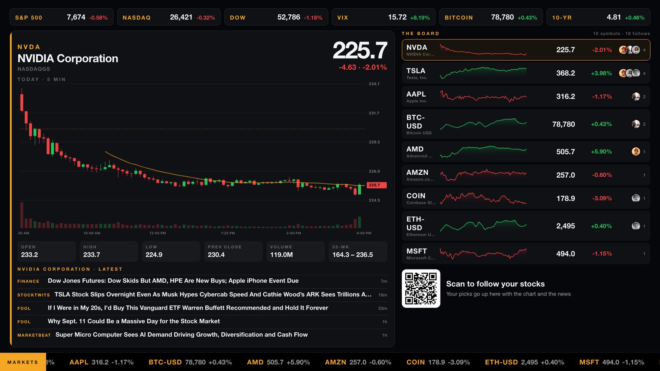Click the 4:00 PM time axis label
The height and width of the screenshot is (371, 660).
[x=364, y=233]
